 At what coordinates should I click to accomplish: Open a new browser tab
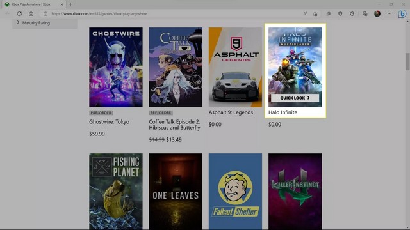coord(70,4)
